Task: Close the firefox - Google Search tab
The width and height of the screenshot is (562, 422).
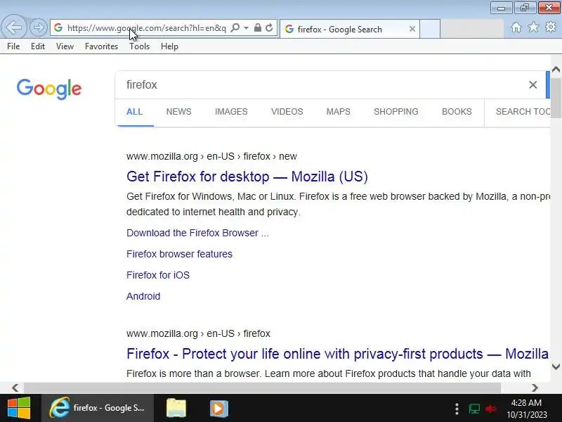Action: (x=412, y=29)
